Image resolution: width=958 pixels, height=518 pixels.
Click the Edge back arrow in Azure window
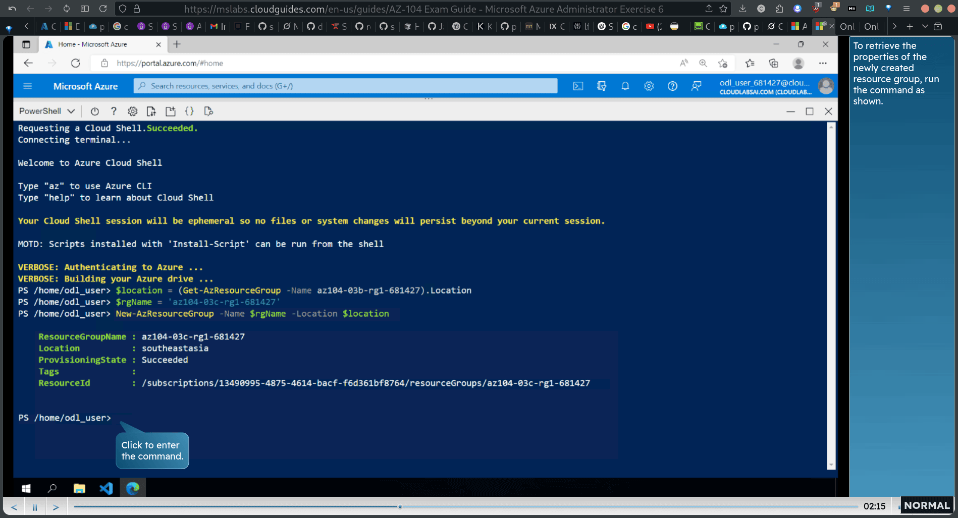[x=28, y=63]
